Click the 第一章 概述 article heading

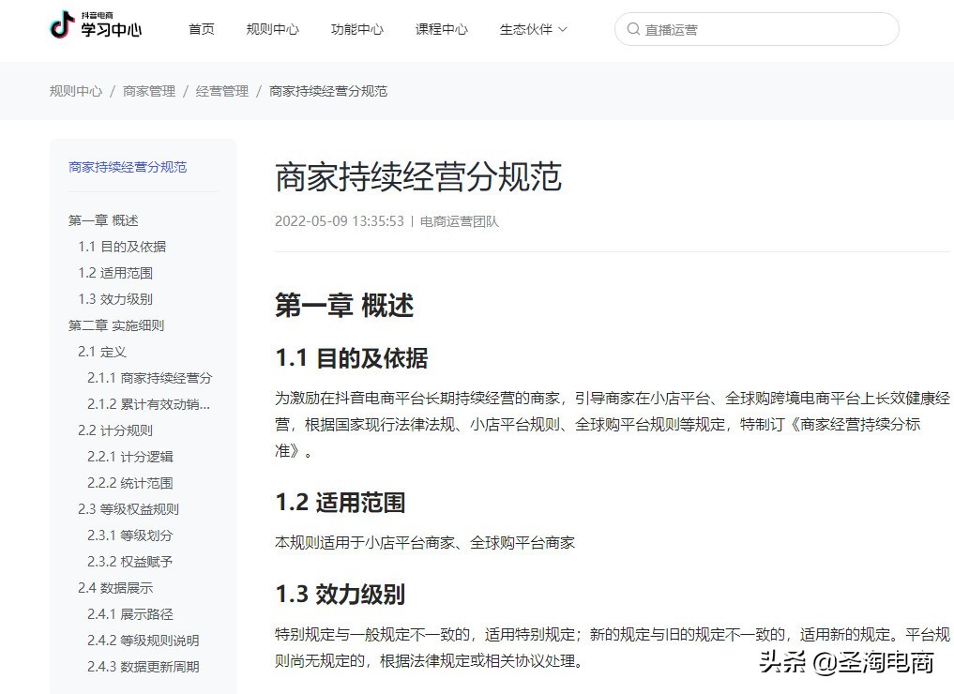coord(344,305)
